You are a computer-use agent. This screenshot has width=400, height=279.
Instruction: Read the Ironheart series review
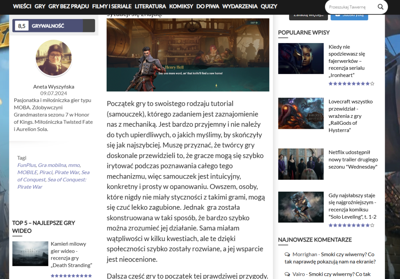coord(347,61)
